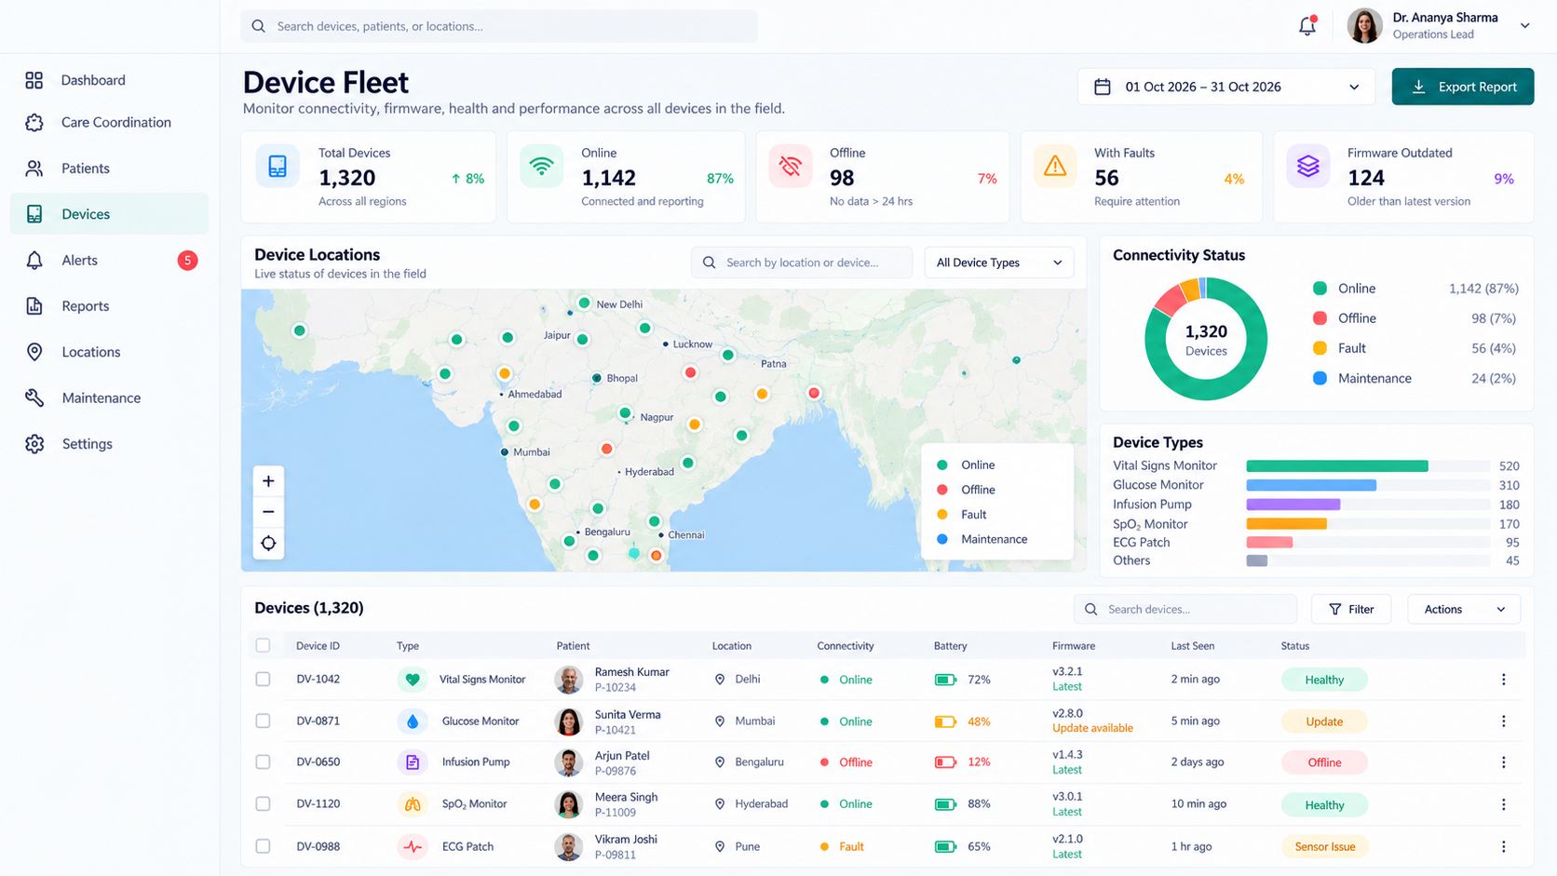Open Care Coordination section
The height and width of the screenshot is (876, 1557).
[x=109, y=122]
